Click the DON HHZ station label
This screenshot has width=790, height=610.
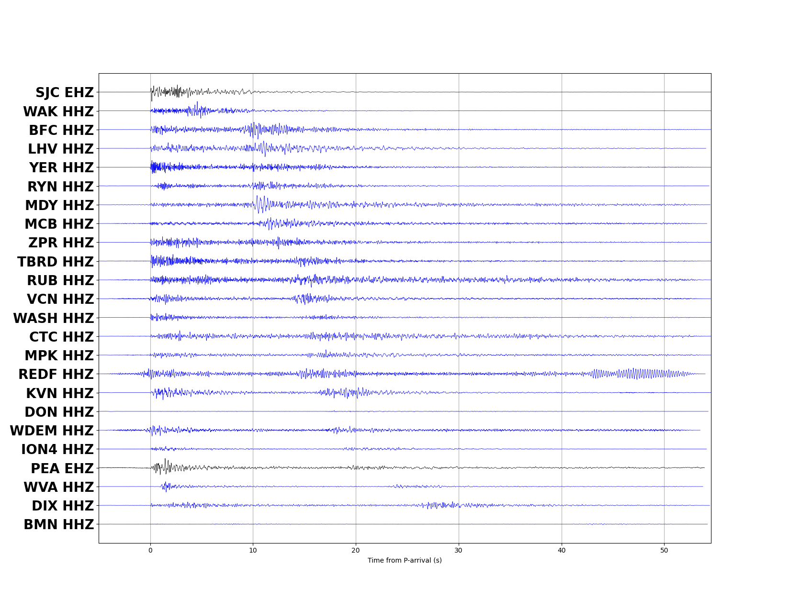coord(59,412)
